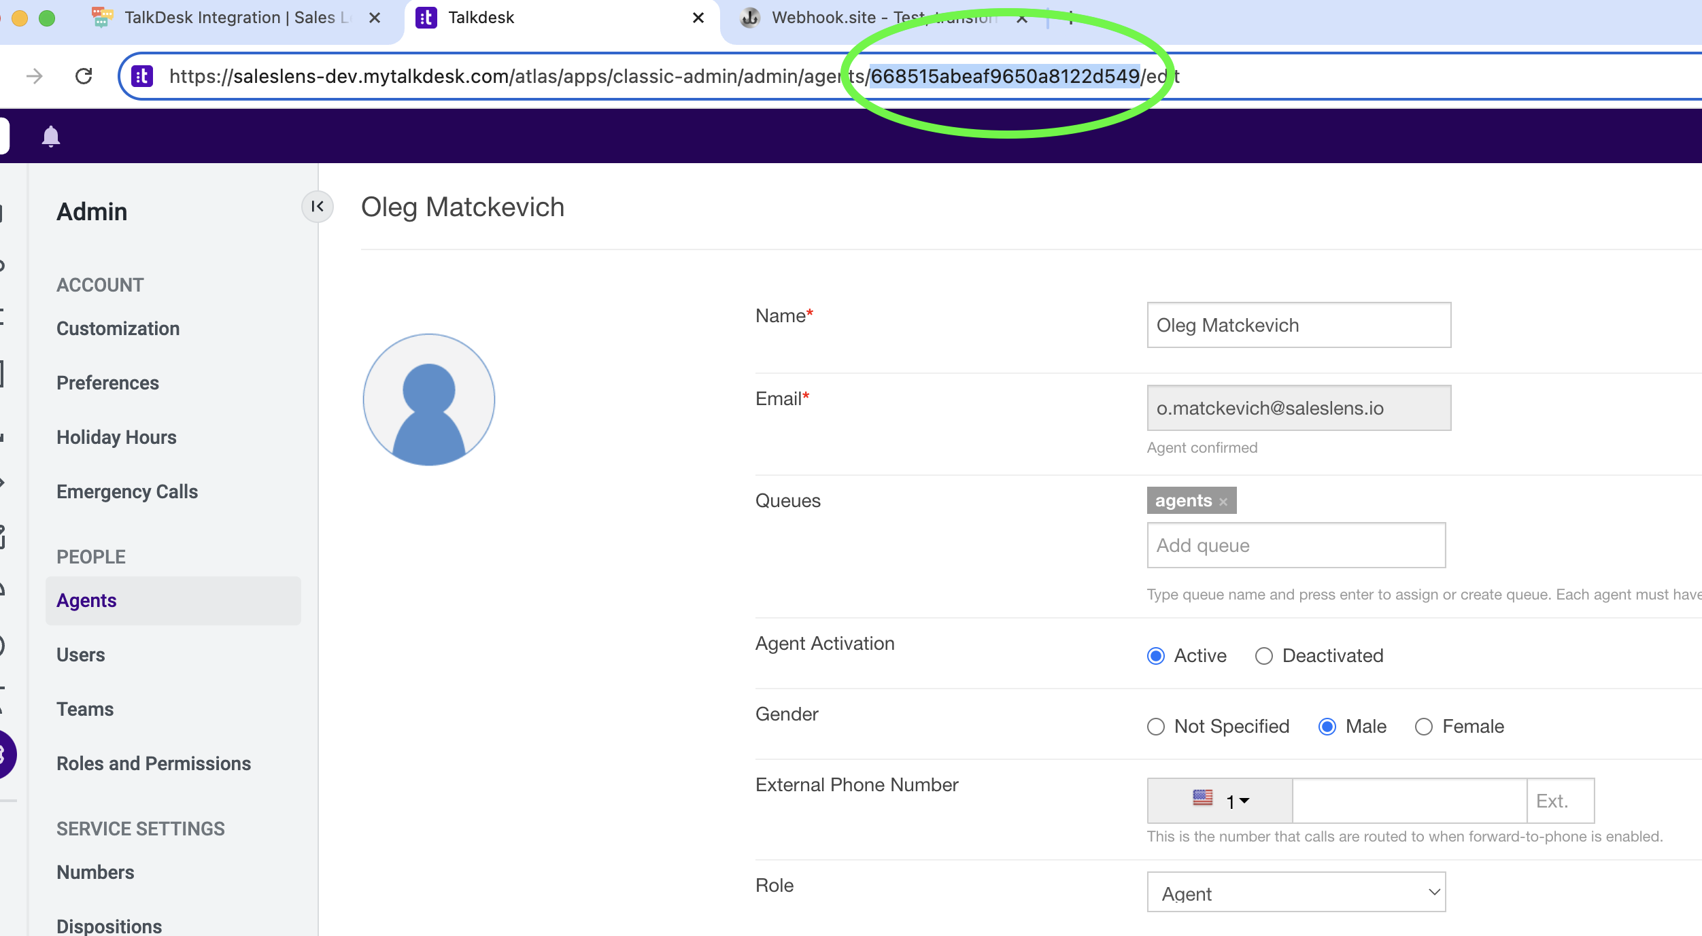Select Not Specified gender option
The width and height of the screenshot is (1702, 936).
(1156, 727)
